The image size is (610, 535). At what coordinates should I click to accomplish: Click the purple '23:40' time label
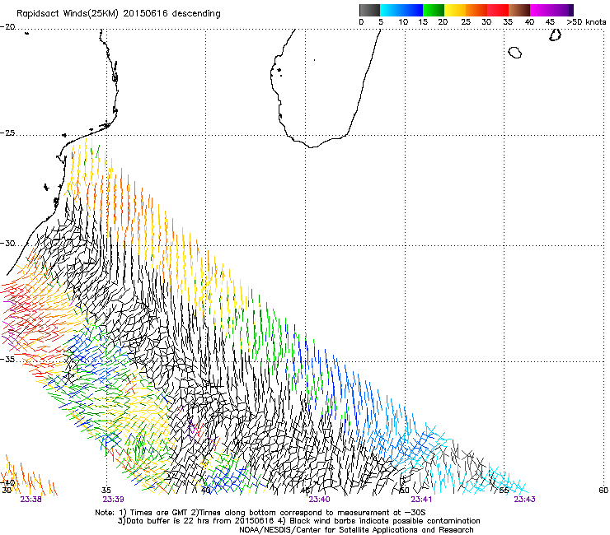pyautogui.click(x=319, y=500)
